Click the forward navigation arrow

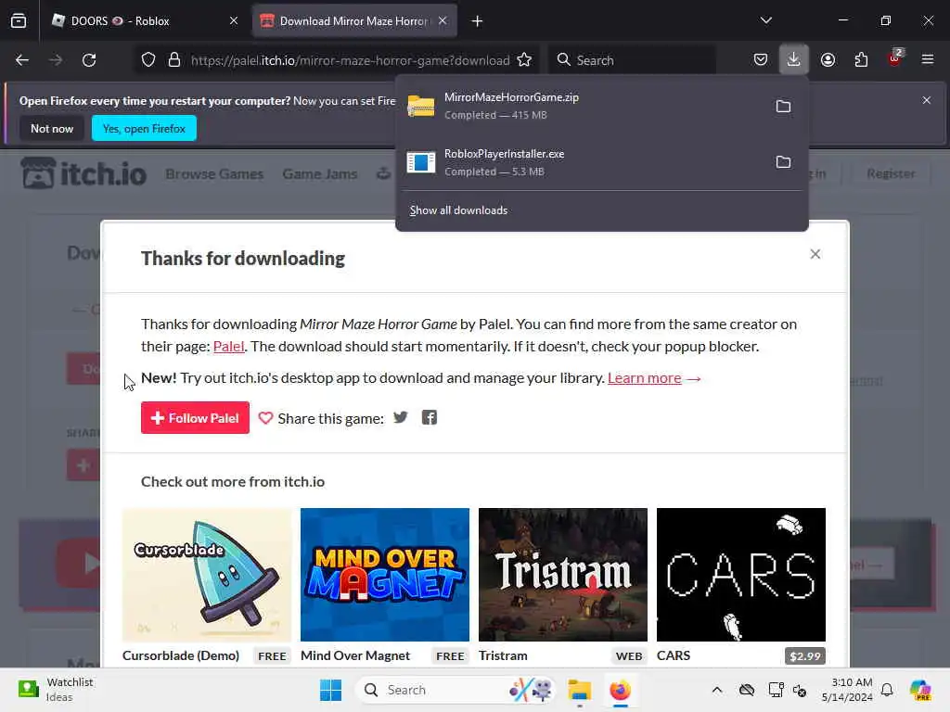(x=55, y=60)
